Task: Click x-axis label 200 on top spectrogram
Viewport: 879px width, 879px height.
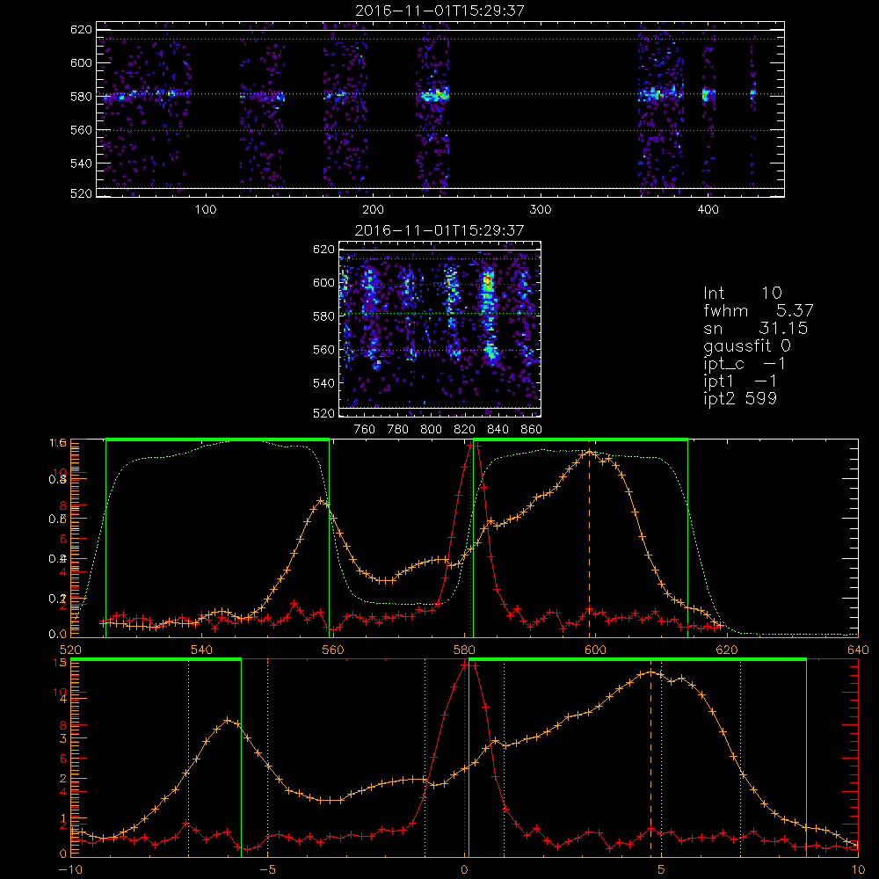Action: point(373,210)
